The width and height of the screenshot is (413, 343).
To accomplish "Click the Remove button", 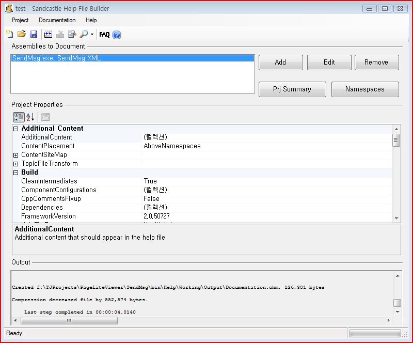I will (376, 62).
